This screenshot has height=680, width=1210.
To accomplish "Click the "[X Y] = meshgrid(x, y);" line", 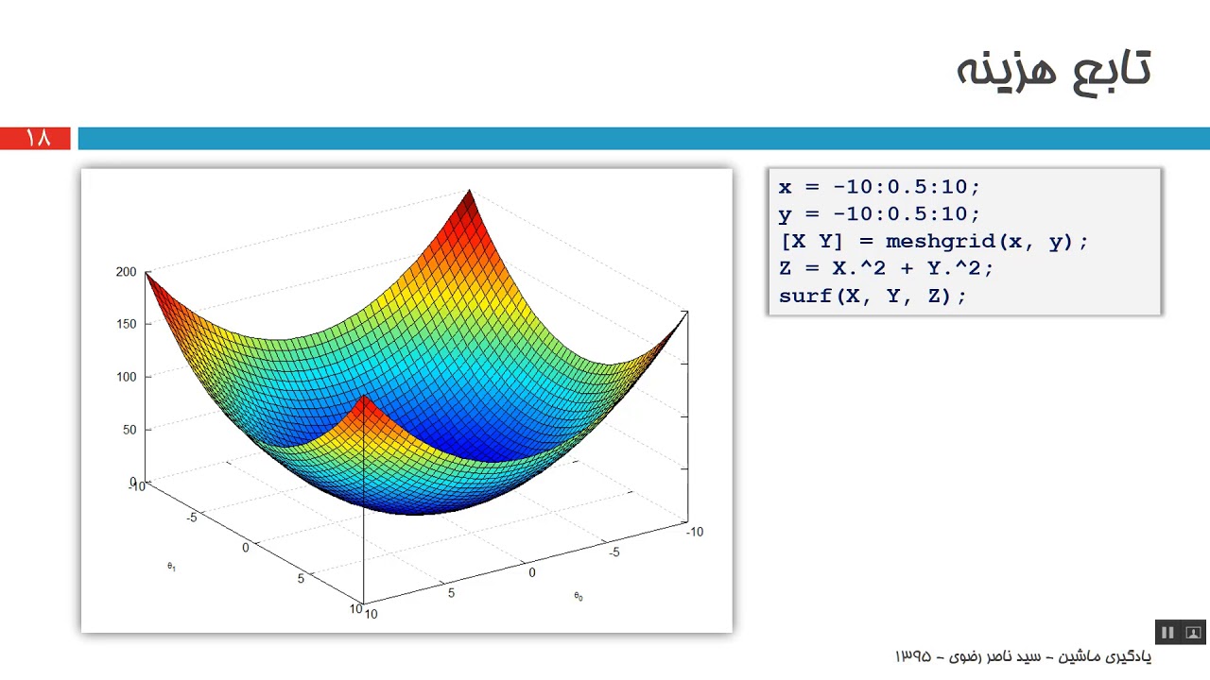I will click(934, 242).
